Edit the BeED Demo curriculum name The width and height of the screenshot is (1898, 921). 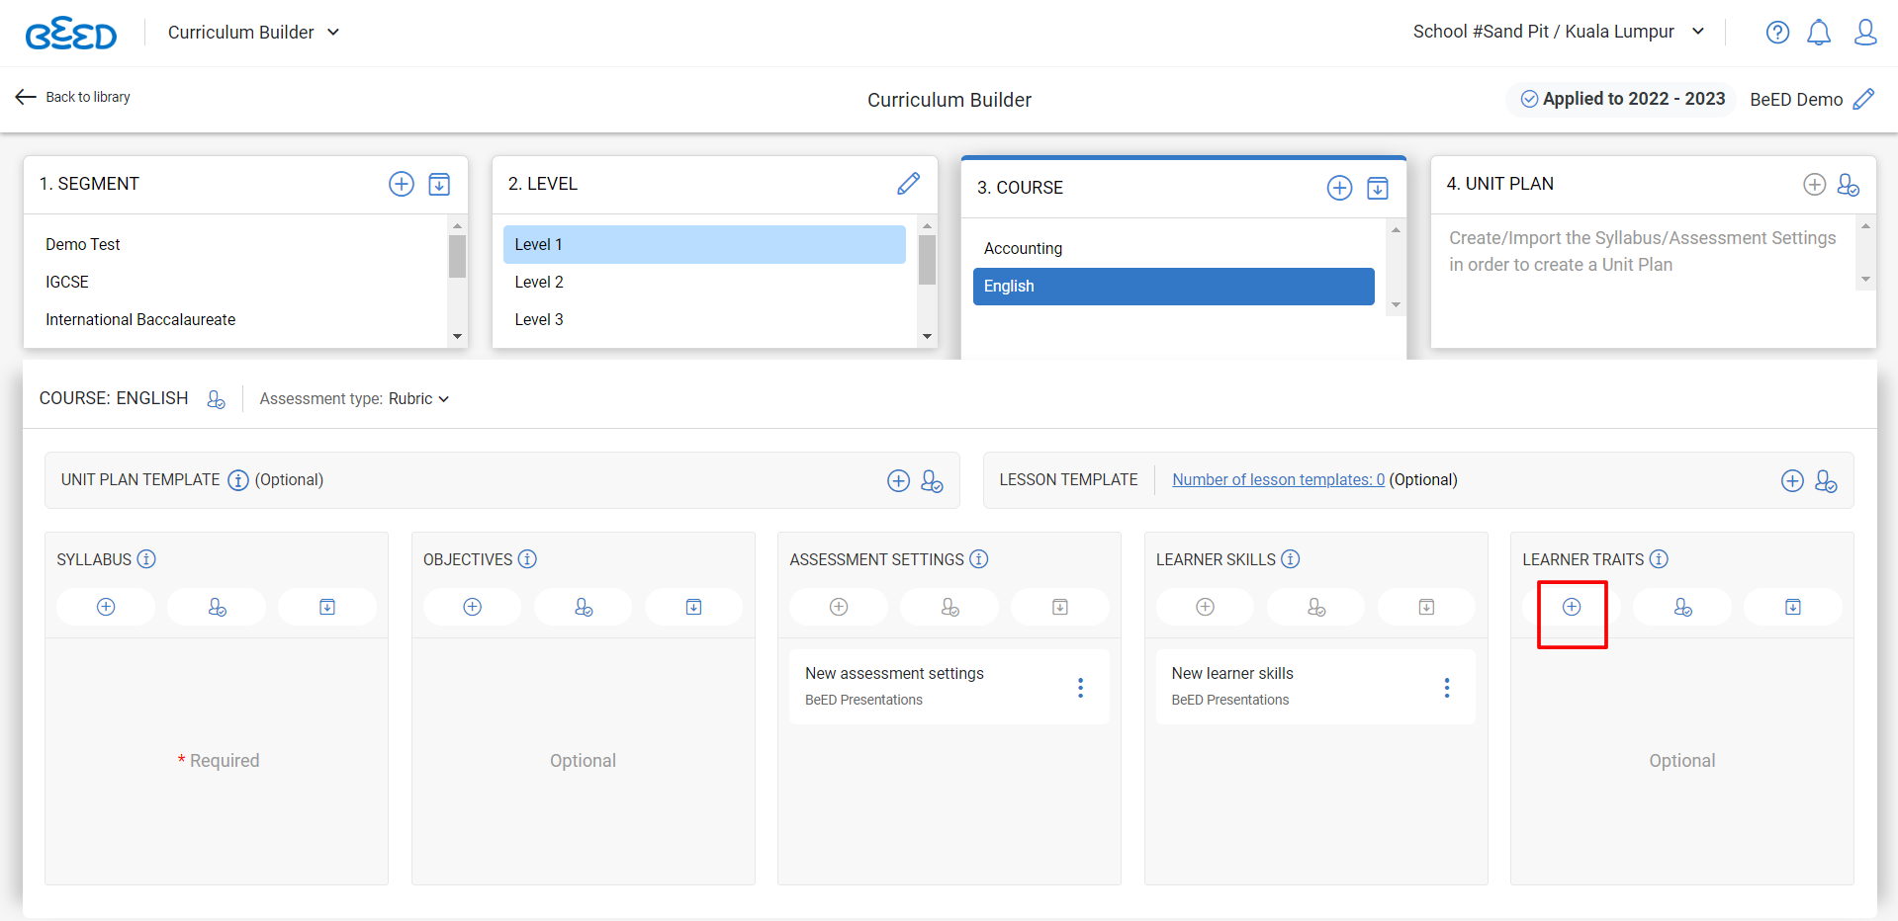coord(1863,99)
